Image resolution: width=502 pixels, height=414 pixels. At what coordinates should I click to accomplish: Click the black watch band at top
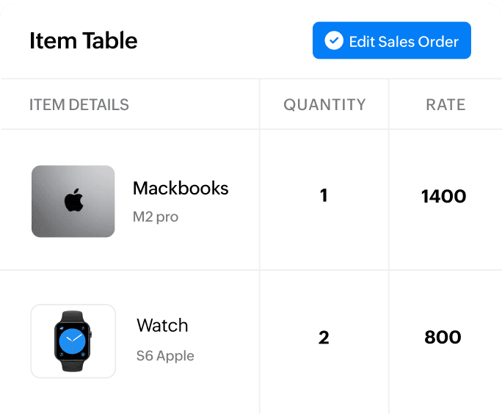pyautogui.click(x=73, y=317)
